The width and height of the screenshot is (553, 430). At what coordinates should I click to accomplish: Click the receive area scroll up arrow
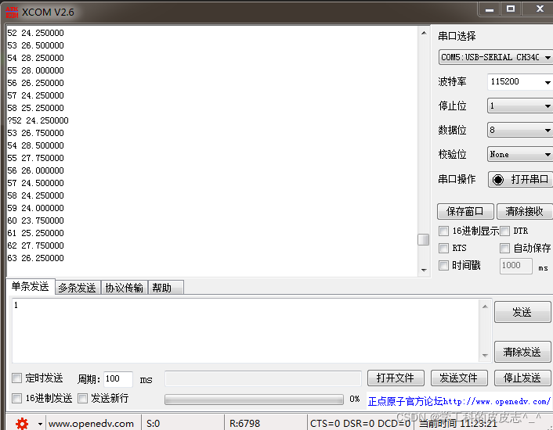point(424,33)
